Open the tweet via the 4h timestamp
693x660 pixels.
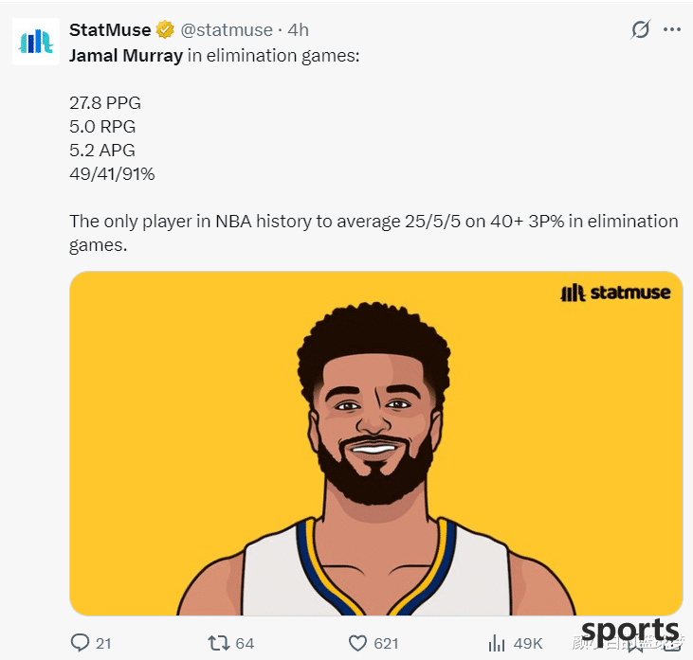[299, 30]
